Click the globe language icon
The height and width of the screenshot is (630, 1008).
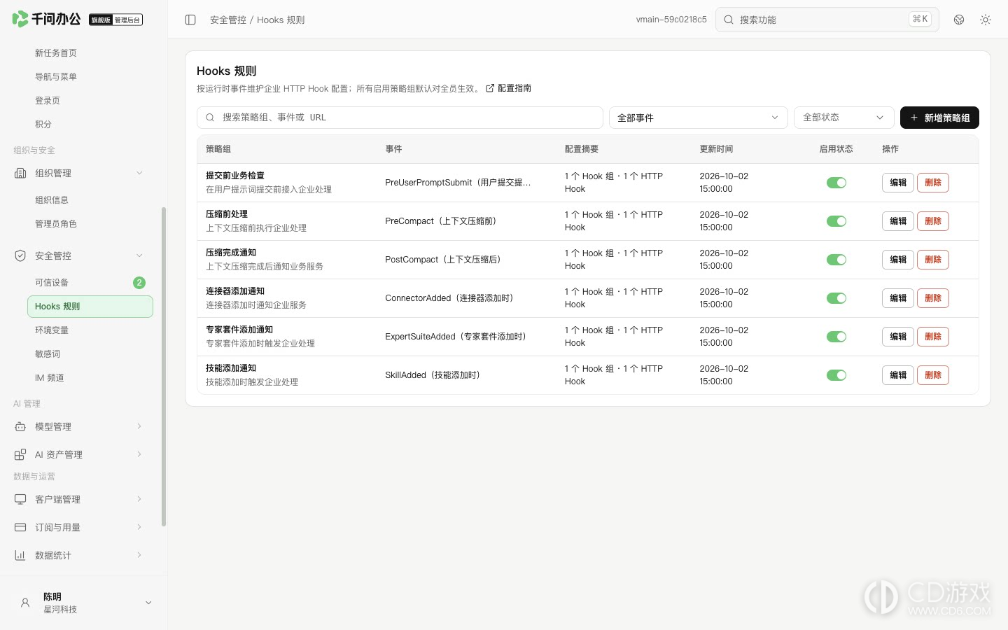pyautogui.click(x=959, y=20)
